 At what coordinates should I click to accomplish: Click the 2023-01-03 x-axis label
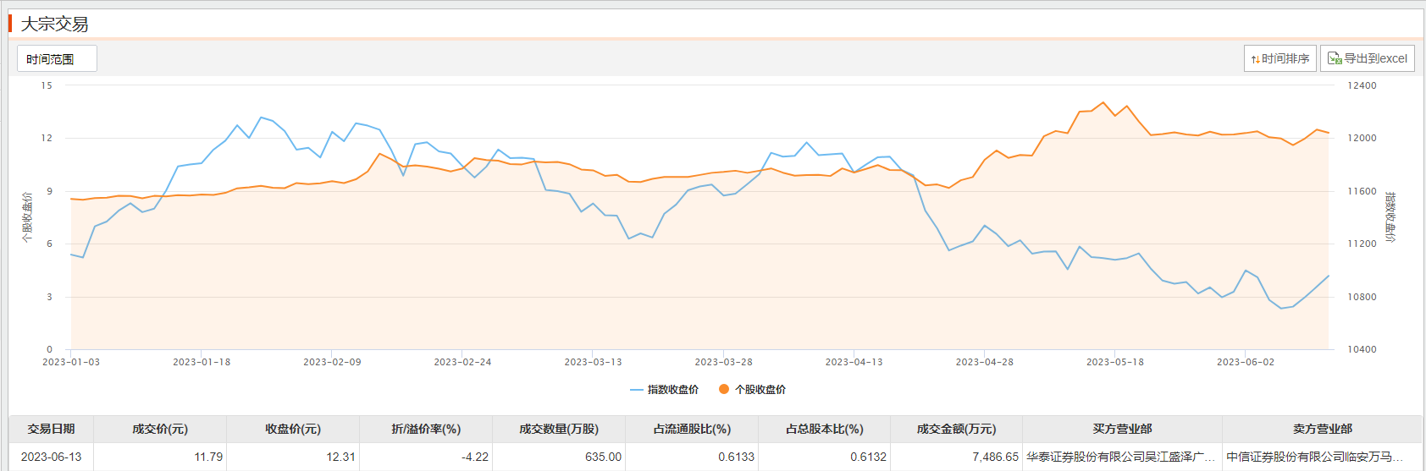(x=71, y=362)
